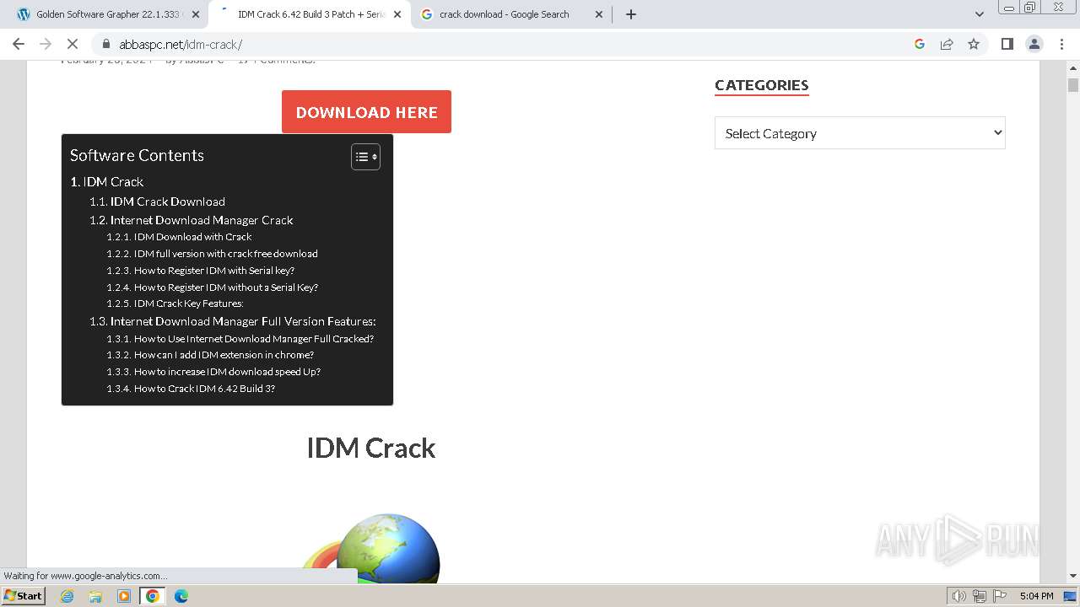The width and height of the screenshot is (1080, 607).
Task: Bookmark this page with star icon
Action: click(x=974, y=44)
